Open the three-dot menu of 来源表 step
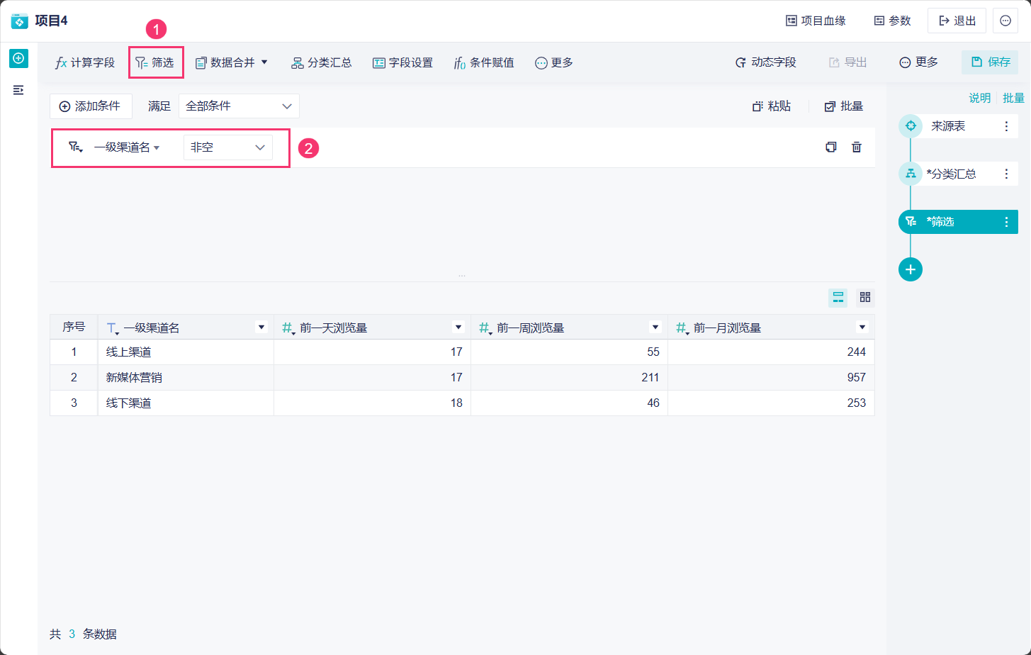Screen dimensions: 1031x655 point(1006,126)
